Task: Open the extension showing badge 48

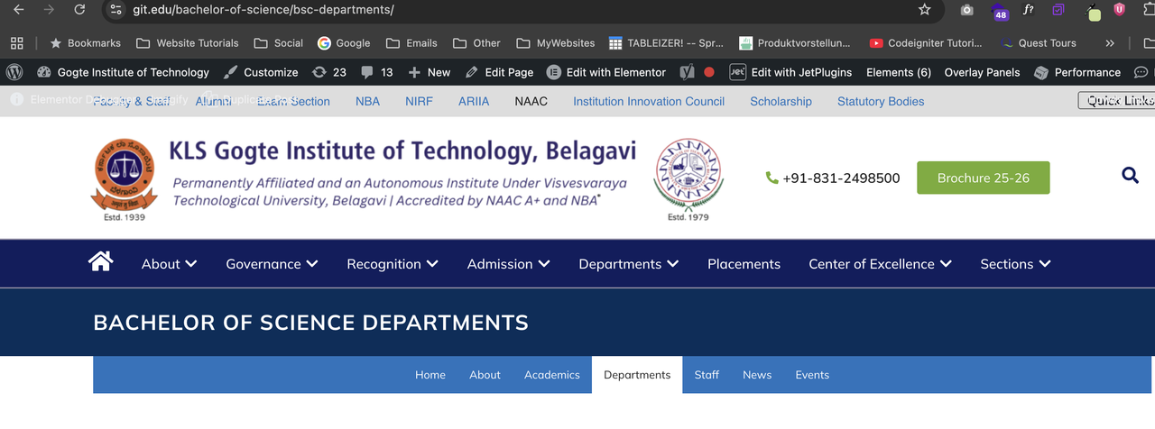Action: click(x=1000, y=11)
